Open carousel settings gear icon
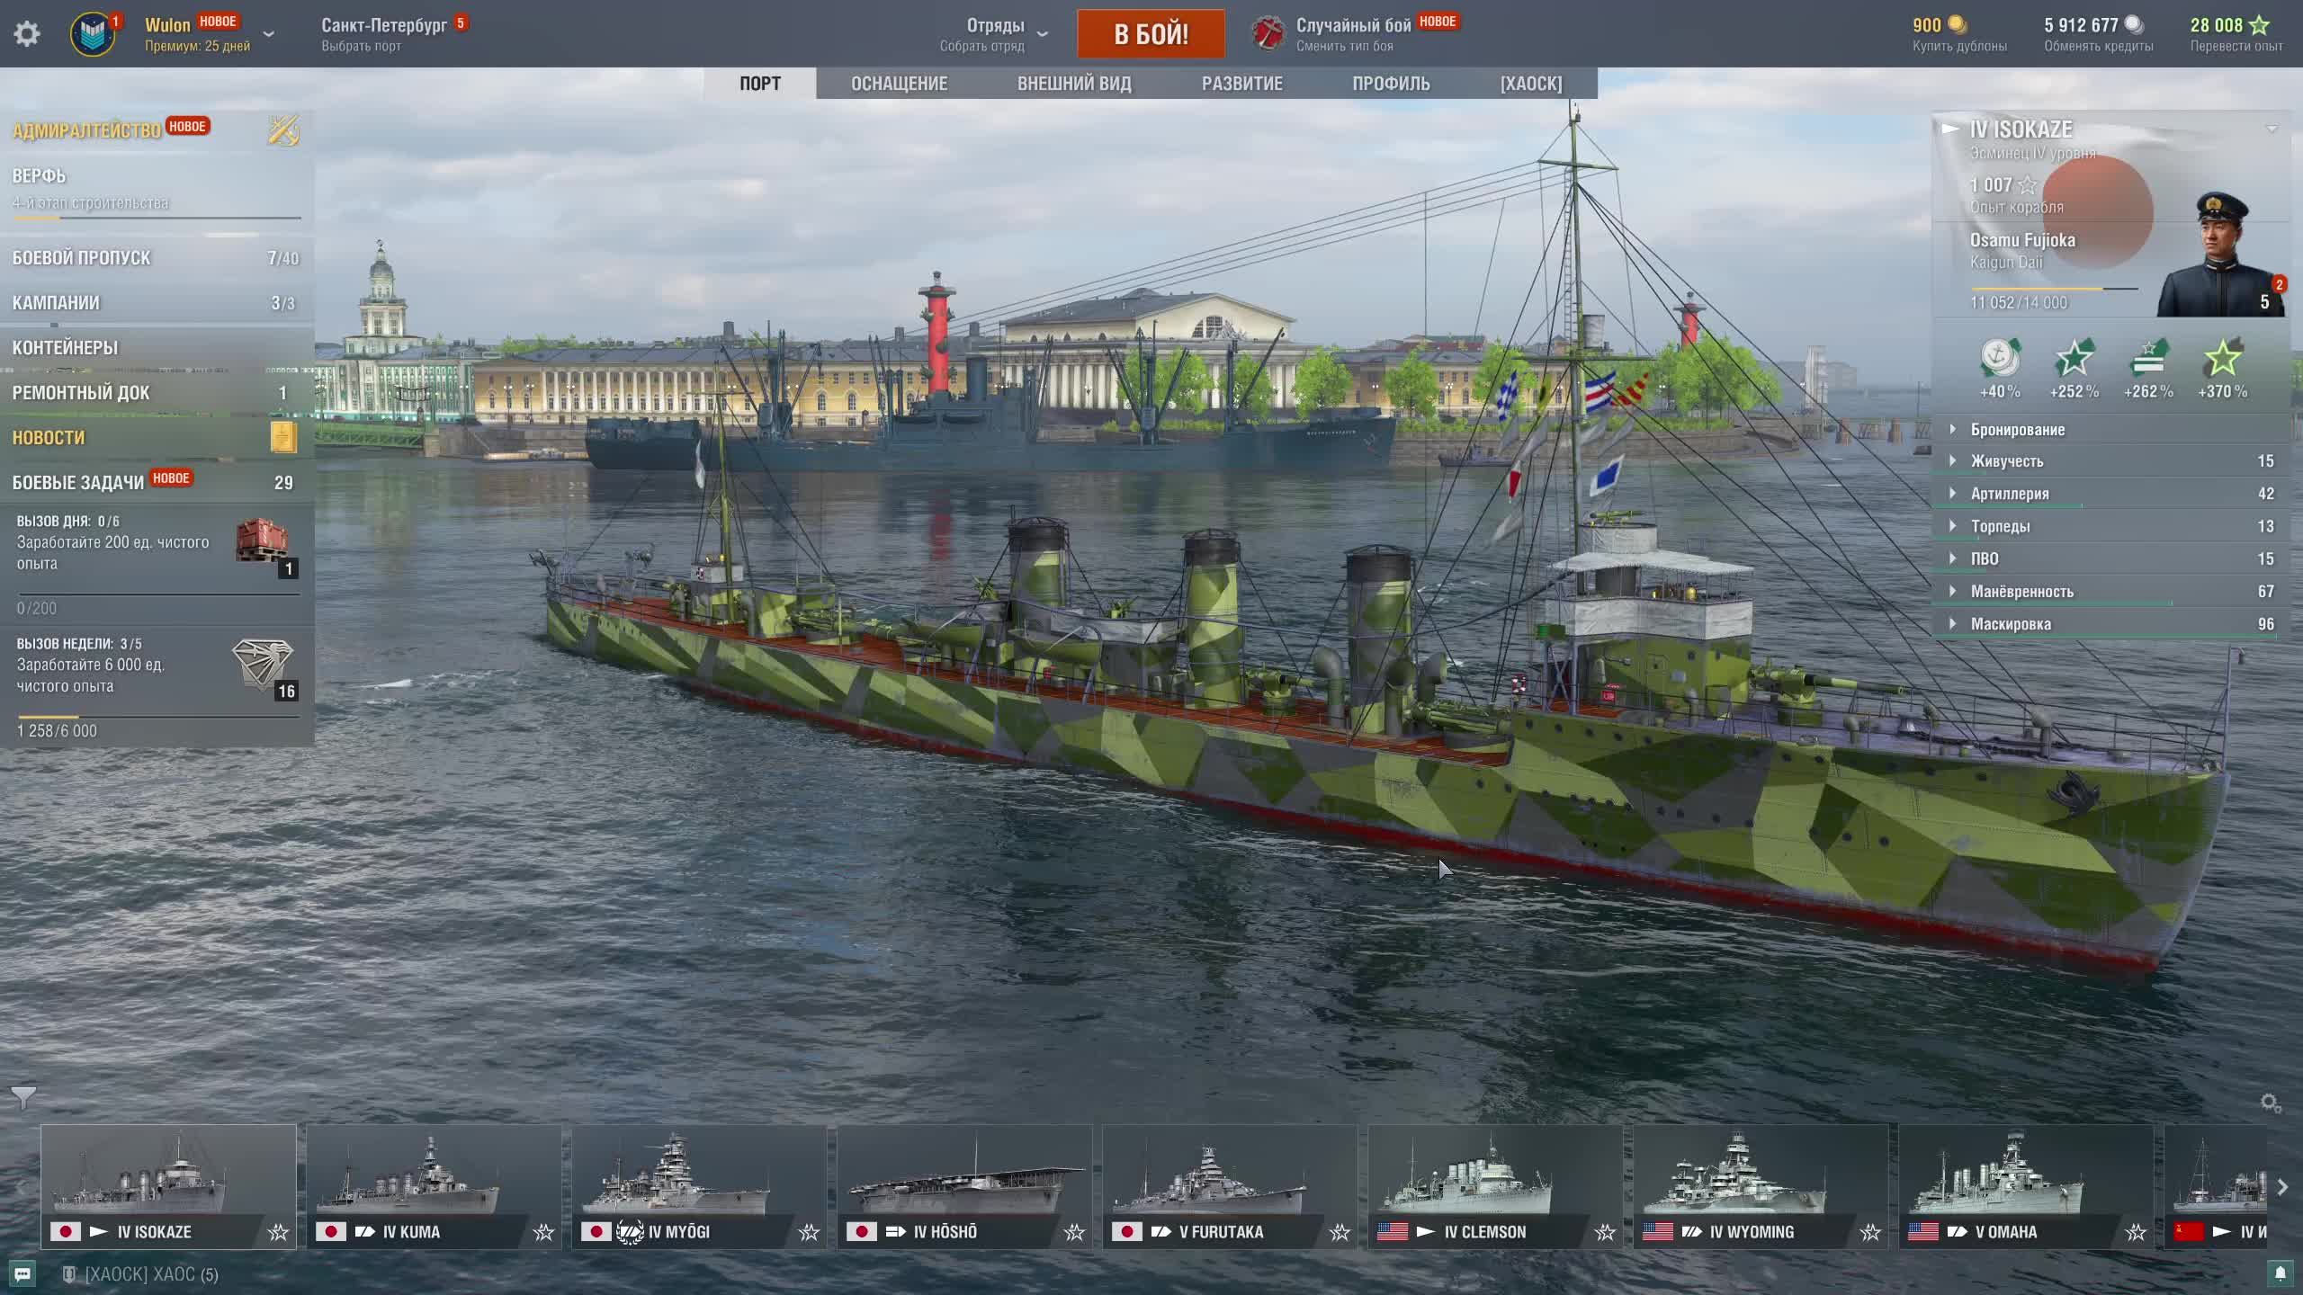 pos(2270,1103)
